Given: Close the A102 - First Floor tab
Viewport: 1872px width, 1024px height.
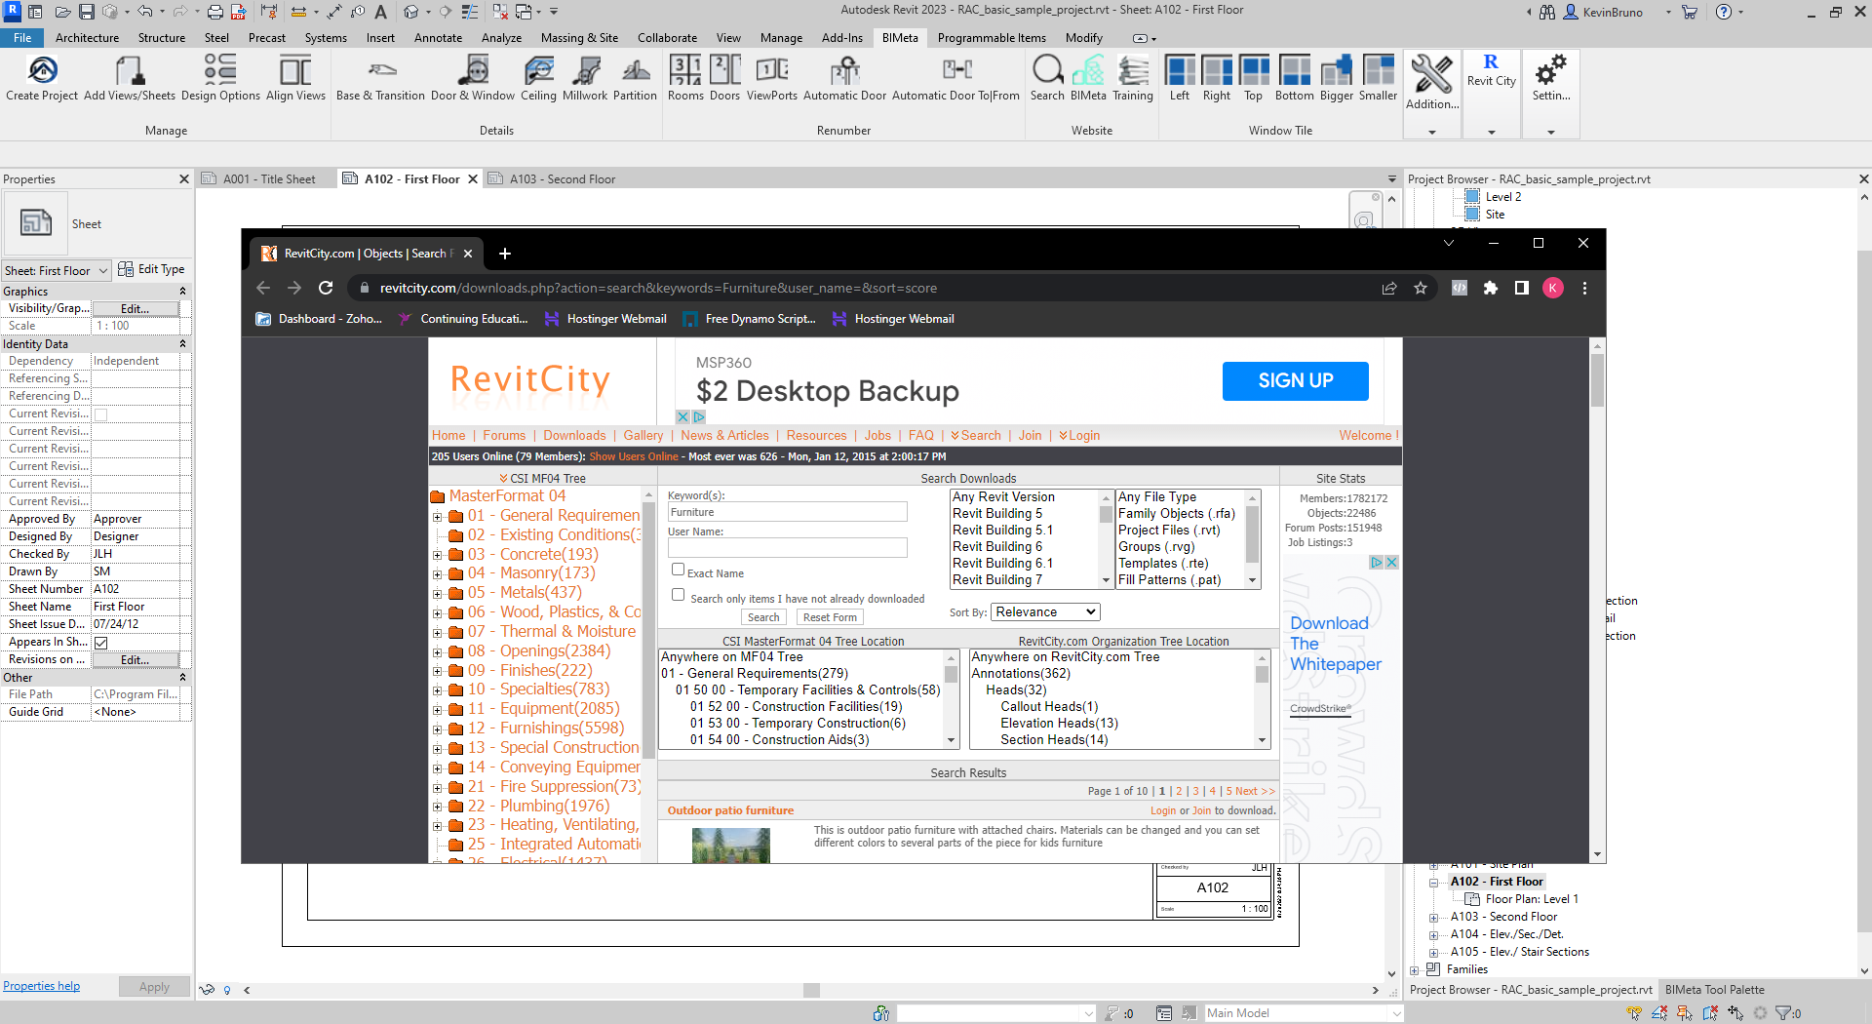Looking at the screenshot, I should tap(473, 179).
